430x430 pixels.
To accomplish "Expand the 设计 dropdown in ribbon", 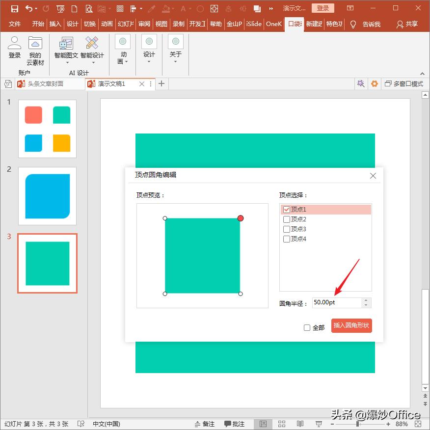I will pos(149,50).
